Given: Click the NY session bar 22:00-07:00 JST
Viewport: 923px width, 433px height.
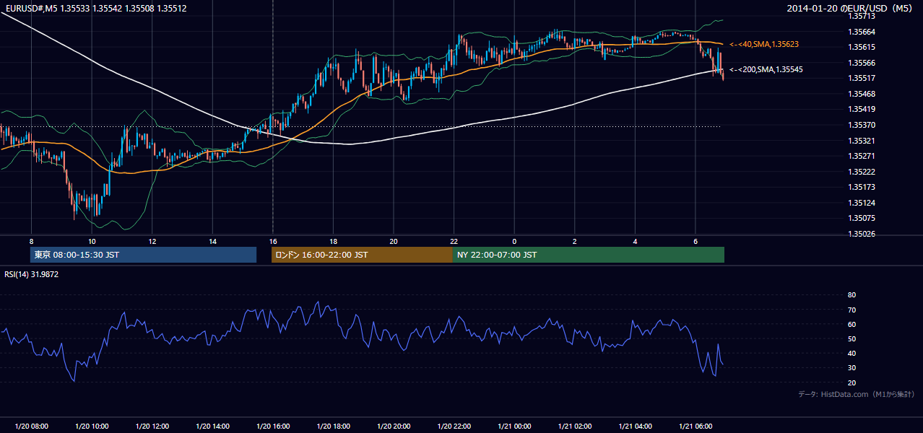Looking at the screenshot, I should click(x=589, y=255).
